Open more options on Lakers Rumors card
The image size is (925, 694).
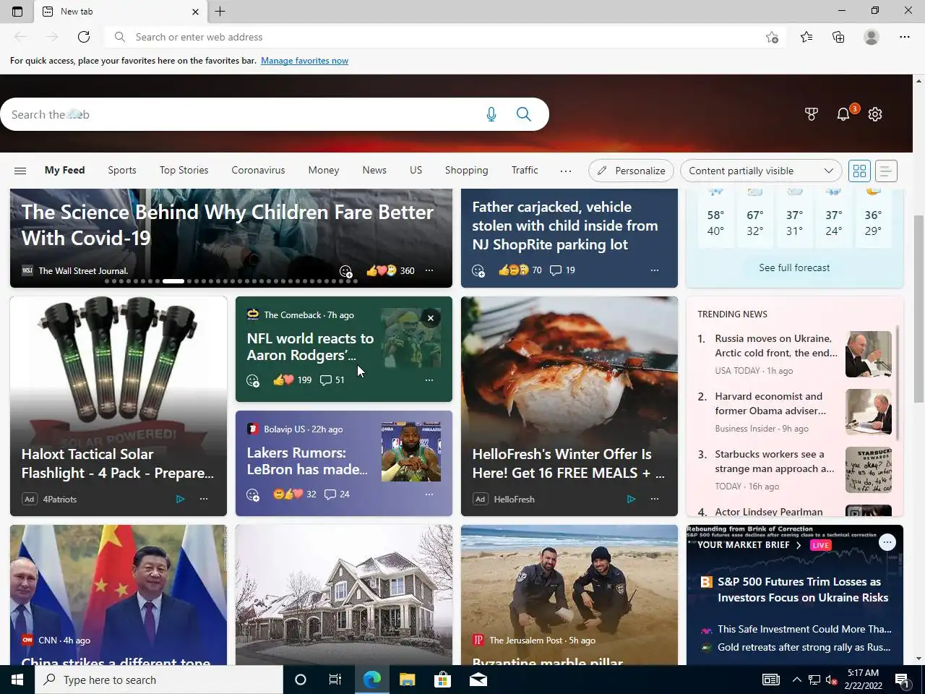429,494
